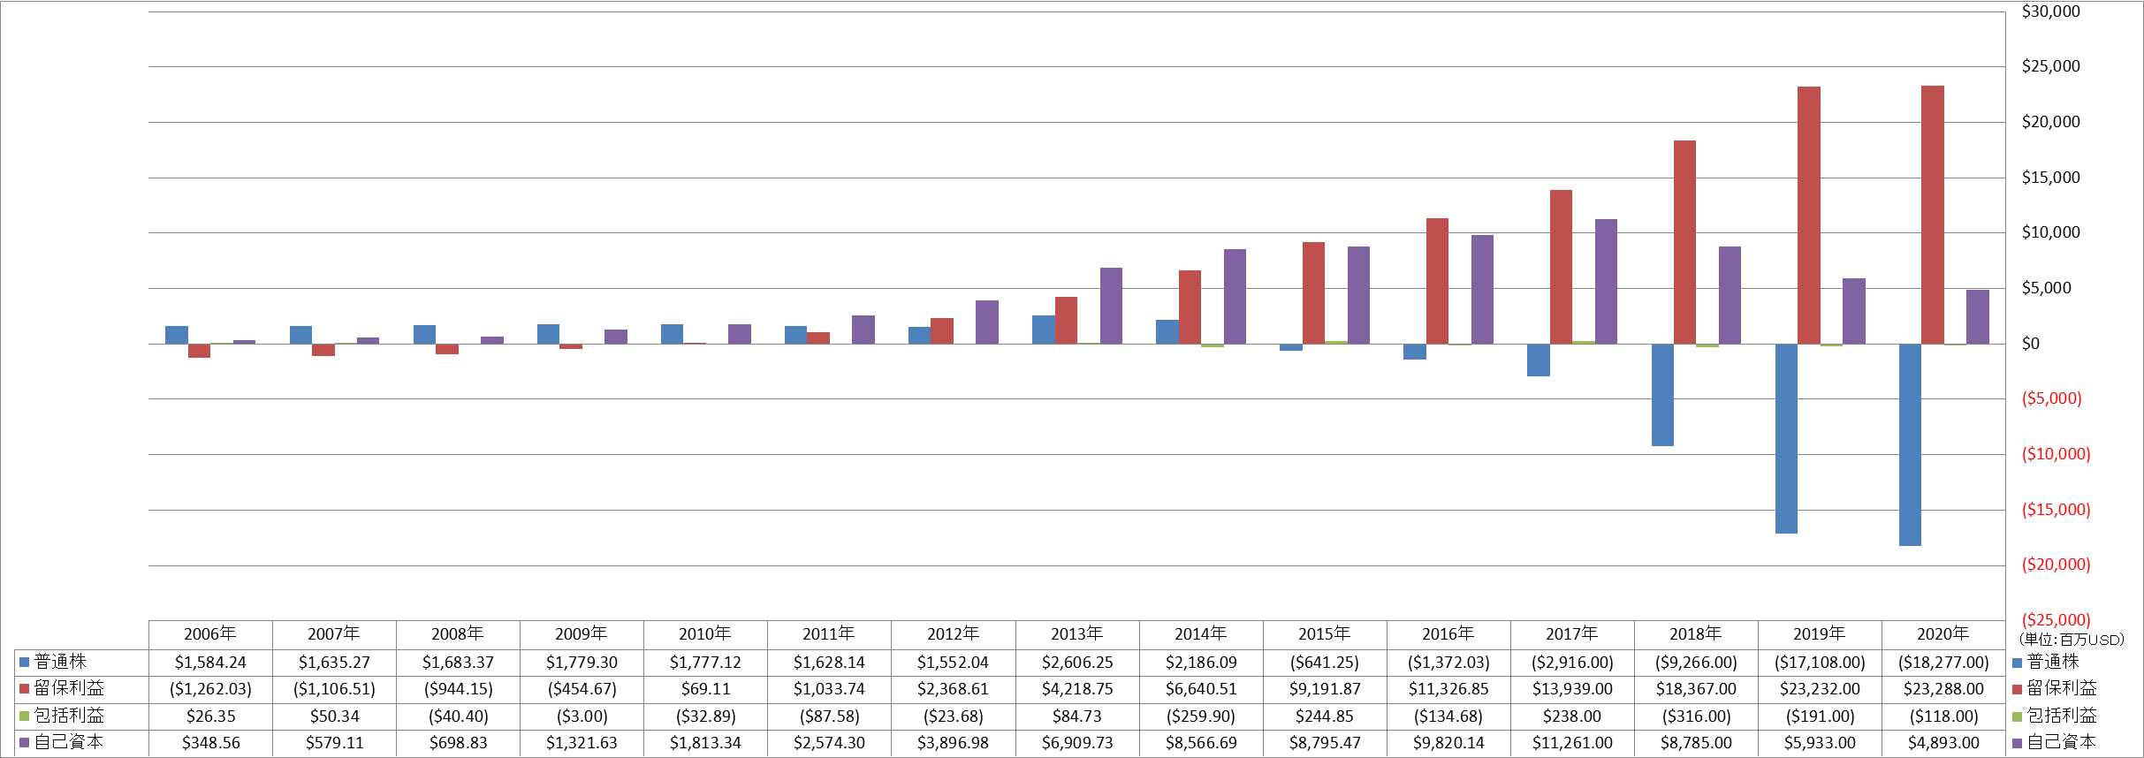Click the $0 axis label
This screenshot has height=758, width=2144.
point(2030,344)
